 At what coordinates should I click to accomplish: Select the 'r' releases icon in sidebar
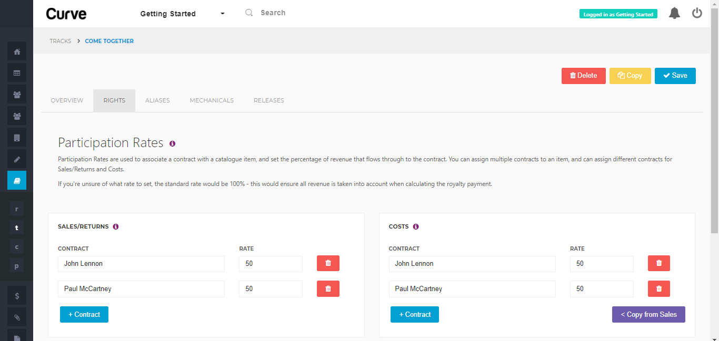(x=16, y=209)
